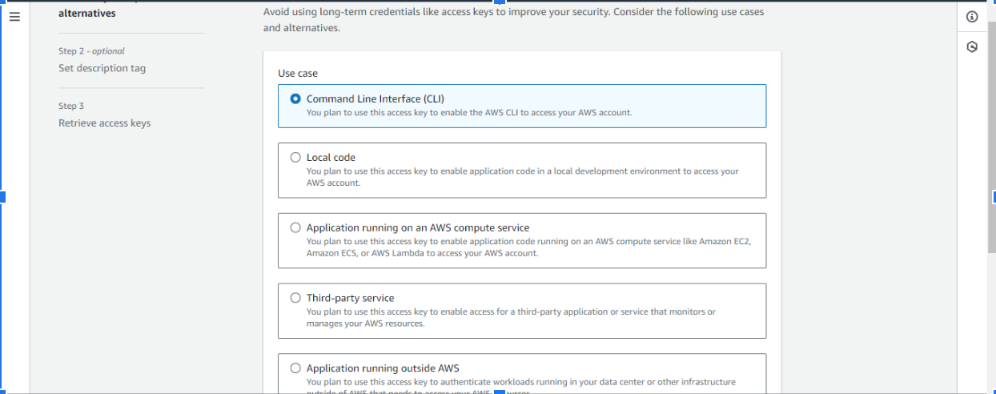996x394 pixels.
Task: Choose the AWS compute service radio button
Action: coord(295,228)
